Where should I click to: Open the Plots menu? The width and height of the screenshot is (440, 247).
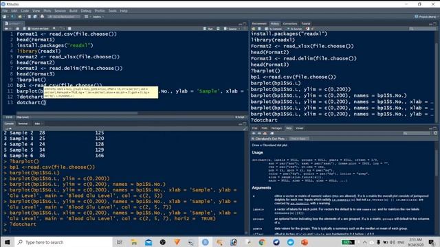[47, 11]
